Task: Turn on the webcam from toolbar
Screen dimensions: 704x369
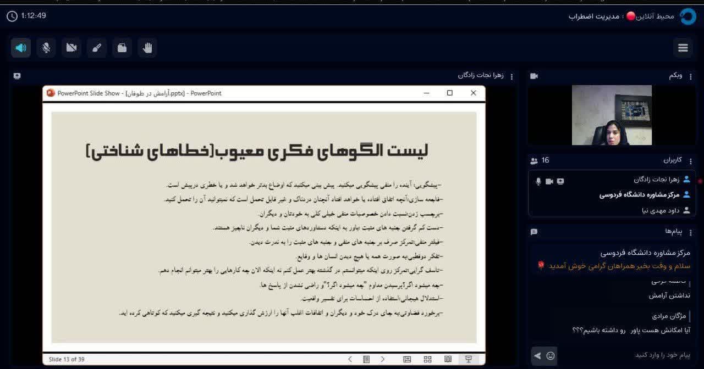Action: tap(71, 48)
